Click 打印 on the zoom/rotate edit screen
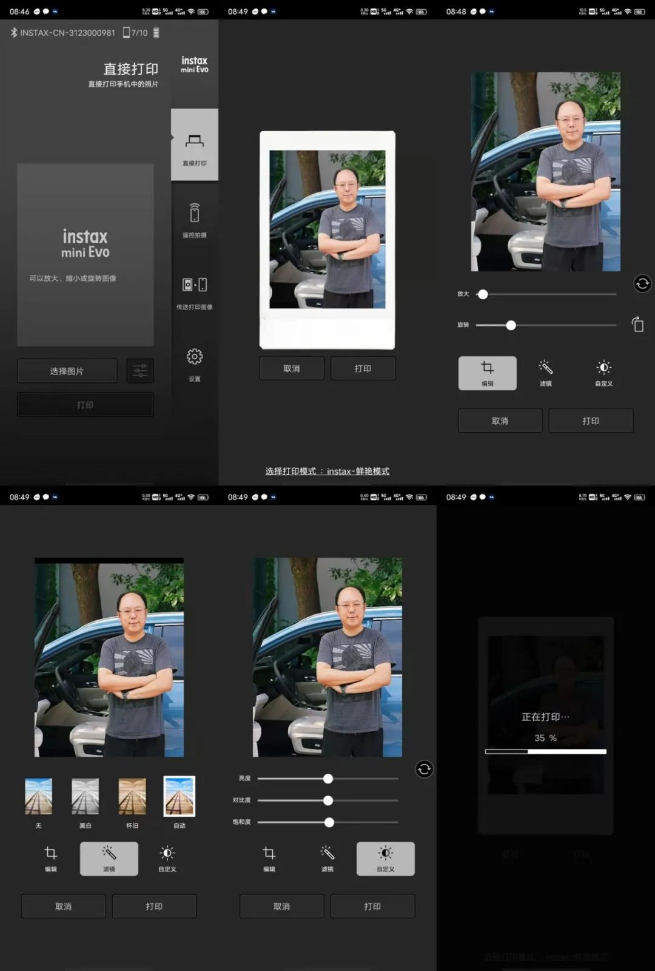Viewport: 655px width, 971px height. click(591, 421)
